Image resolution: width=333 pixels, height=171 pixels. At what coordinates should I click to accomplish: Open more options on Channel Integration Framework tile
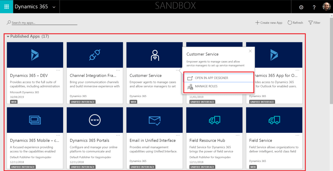click(x=118, y=70)
